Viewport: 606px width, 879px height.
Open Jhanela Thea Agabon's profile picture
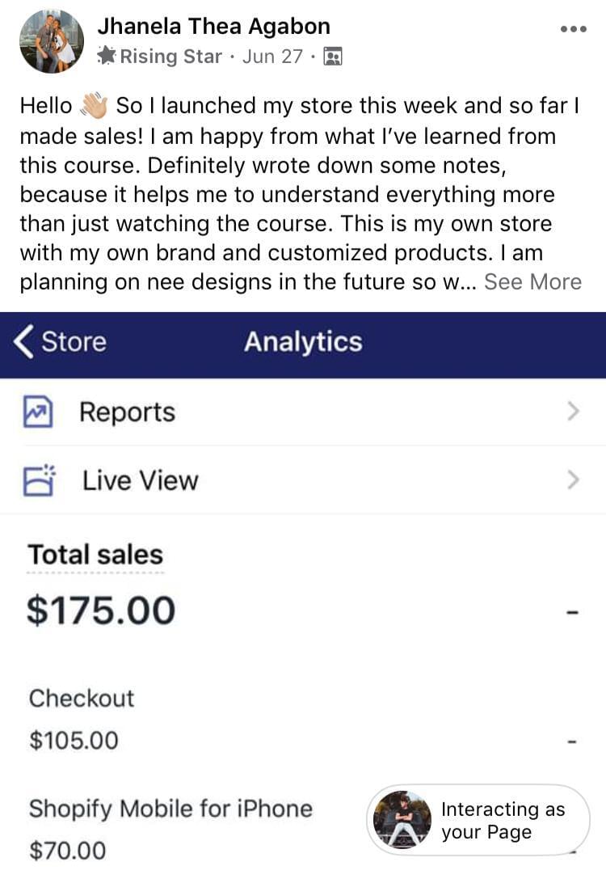coord(51,40)
